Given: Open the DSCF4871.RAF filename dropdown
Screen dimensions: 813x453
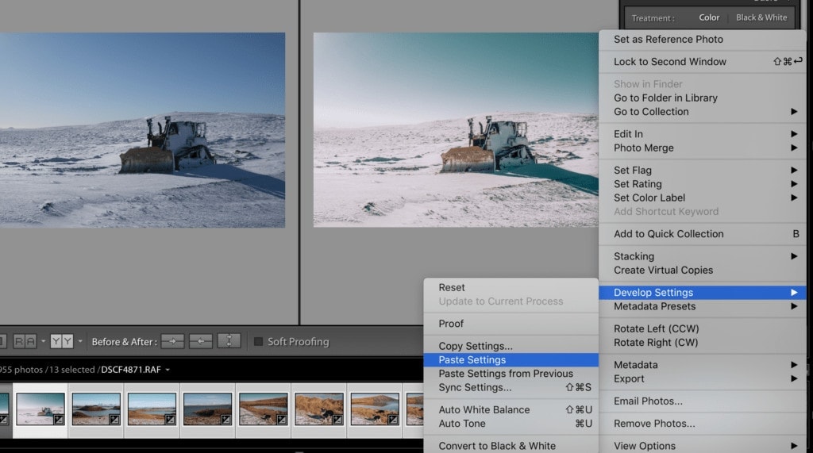Looking at the screenshot, I should click(x=168, y=369).
